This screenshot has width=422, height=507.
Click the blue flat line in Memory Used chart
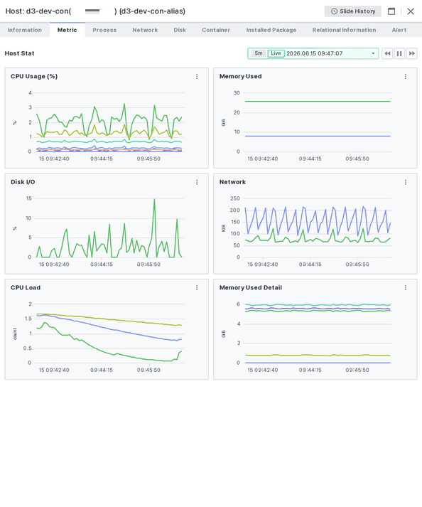[x=318, y=136]
